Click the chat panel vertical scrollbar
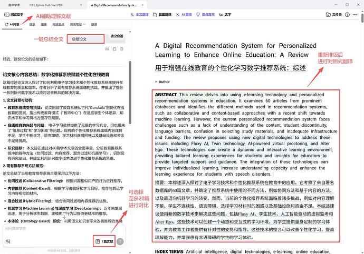The image size is (364, 254). coord(130,93)
